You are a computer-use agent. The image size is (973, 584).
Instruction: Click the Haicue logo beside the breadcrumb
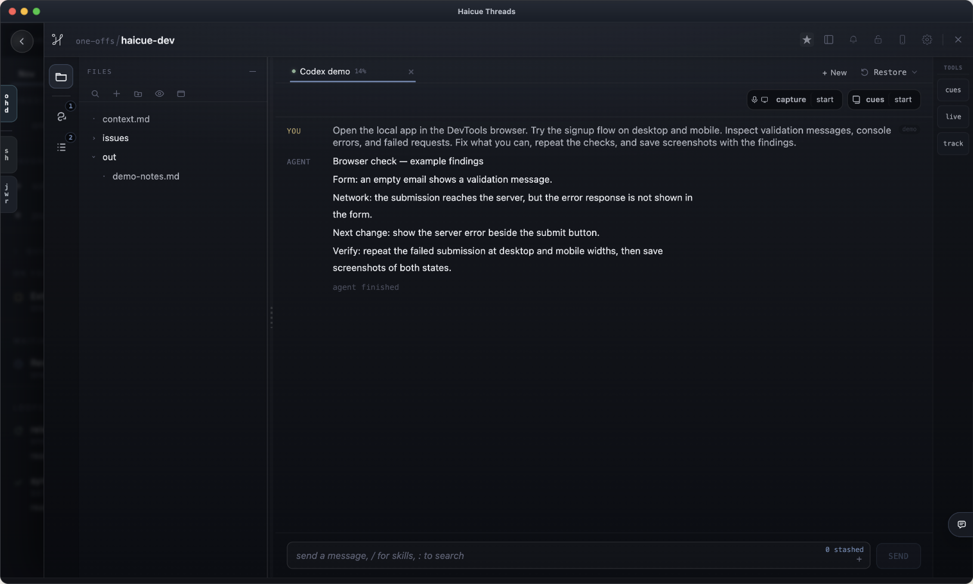click(58, 40)
